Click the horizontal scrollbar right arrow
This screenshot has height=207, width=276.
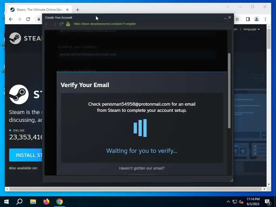point(264,189)
